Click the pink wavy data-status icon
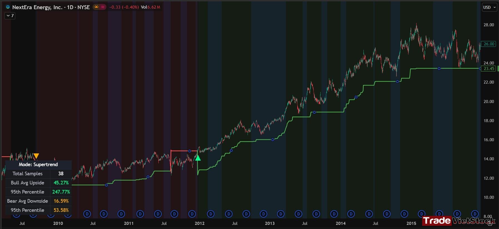 point(103,7)
